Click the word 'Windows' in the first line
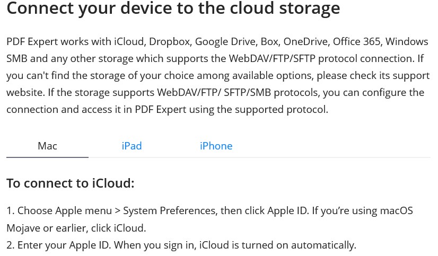 point(407,42)
